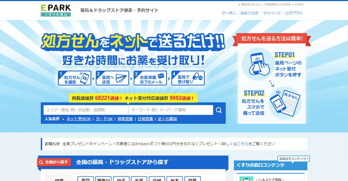
Task: Focus the キーワード input field
Action: pyautogui.click(x=171, y=110)
